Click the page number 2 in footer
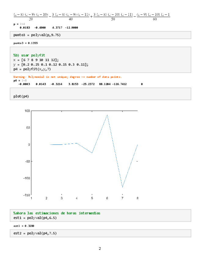This screenshot has width=200, height=260. coord(100,248)
